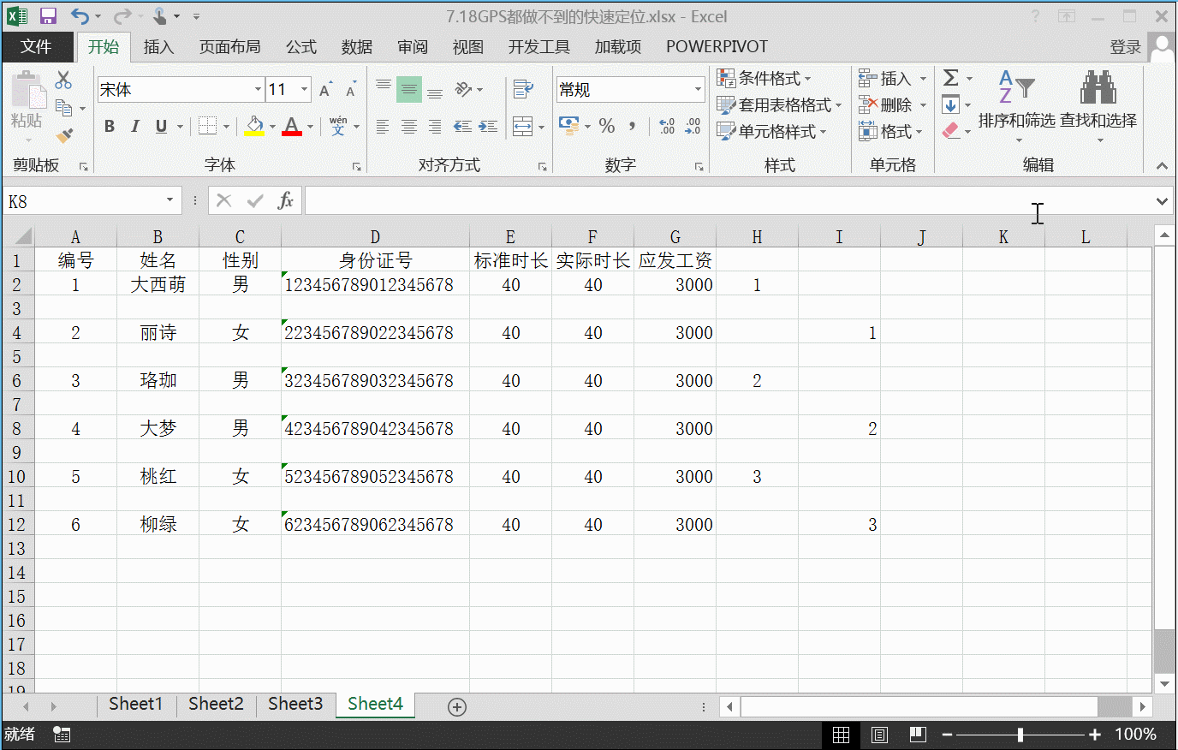Open 查找和选择 binoculars icon
Viewport: 1178px width, 750px height.
[1098, 88]
